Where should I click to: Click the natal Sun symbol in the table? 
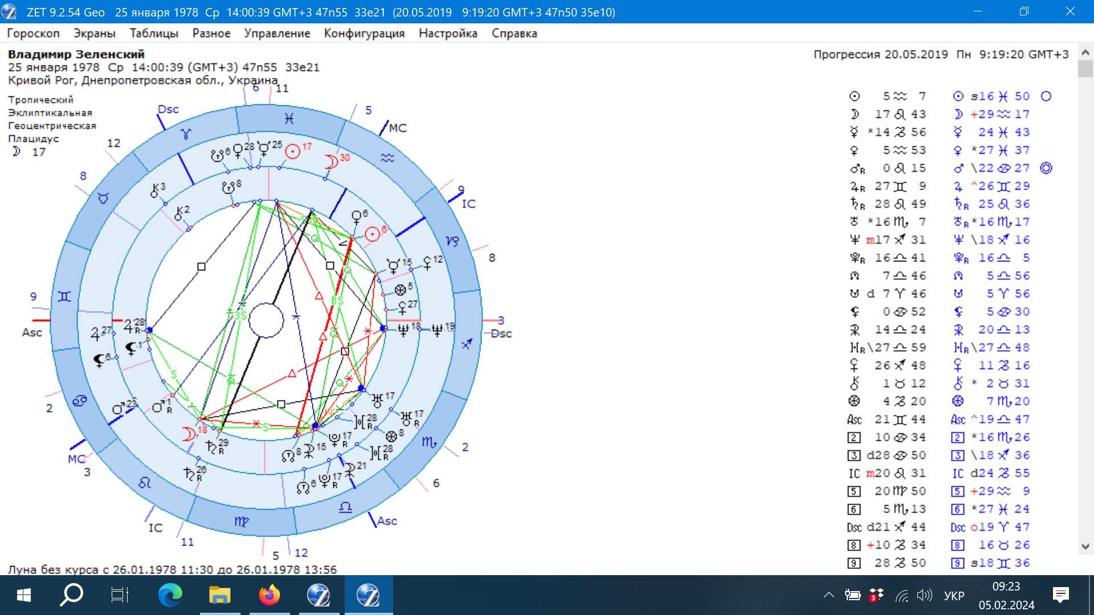[x=854, y=96]
